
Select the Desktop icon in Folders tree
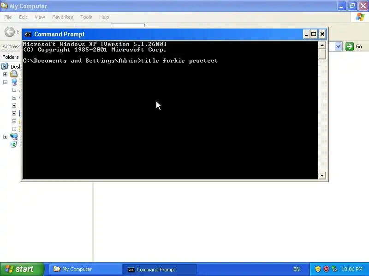coord(5,66)
